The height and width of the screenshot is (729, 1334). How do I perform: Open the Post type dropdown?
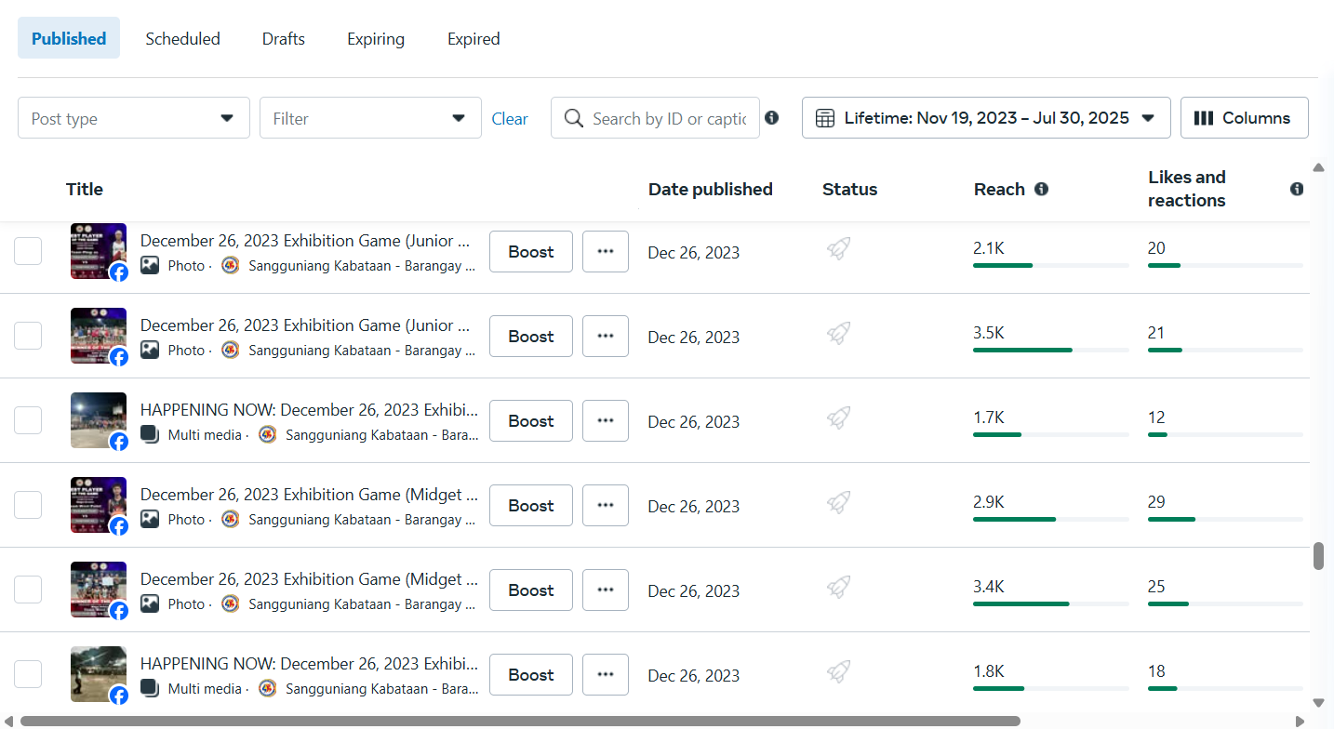point(133,118)
